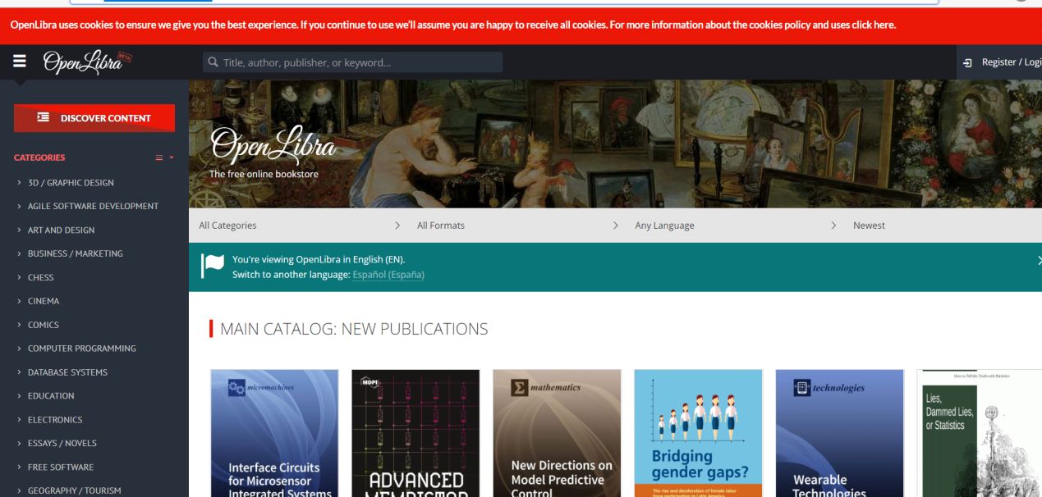
Task: Click the red categories list icon
Action: pyautogui.click(x=160, y=157)
